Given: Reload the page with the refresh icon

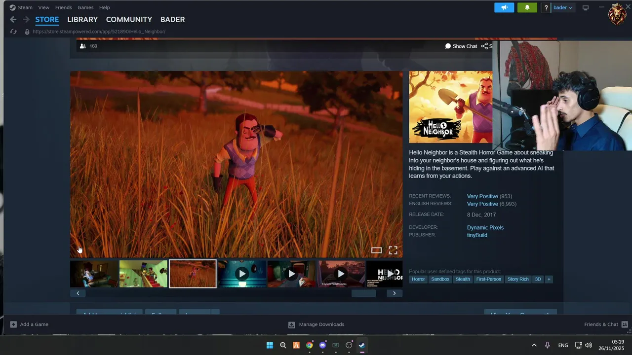Looking at the screenshot, I should click(13, 32).
